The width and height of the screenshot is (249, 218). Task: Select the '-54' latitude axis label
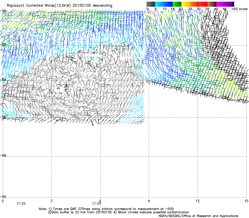[3, 79]
